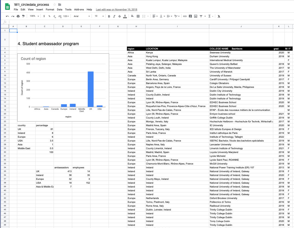Screen dimensions: 294x228
Task: Star this spreadsheet document
Action: pyautogui.click(x=55, y=4)
